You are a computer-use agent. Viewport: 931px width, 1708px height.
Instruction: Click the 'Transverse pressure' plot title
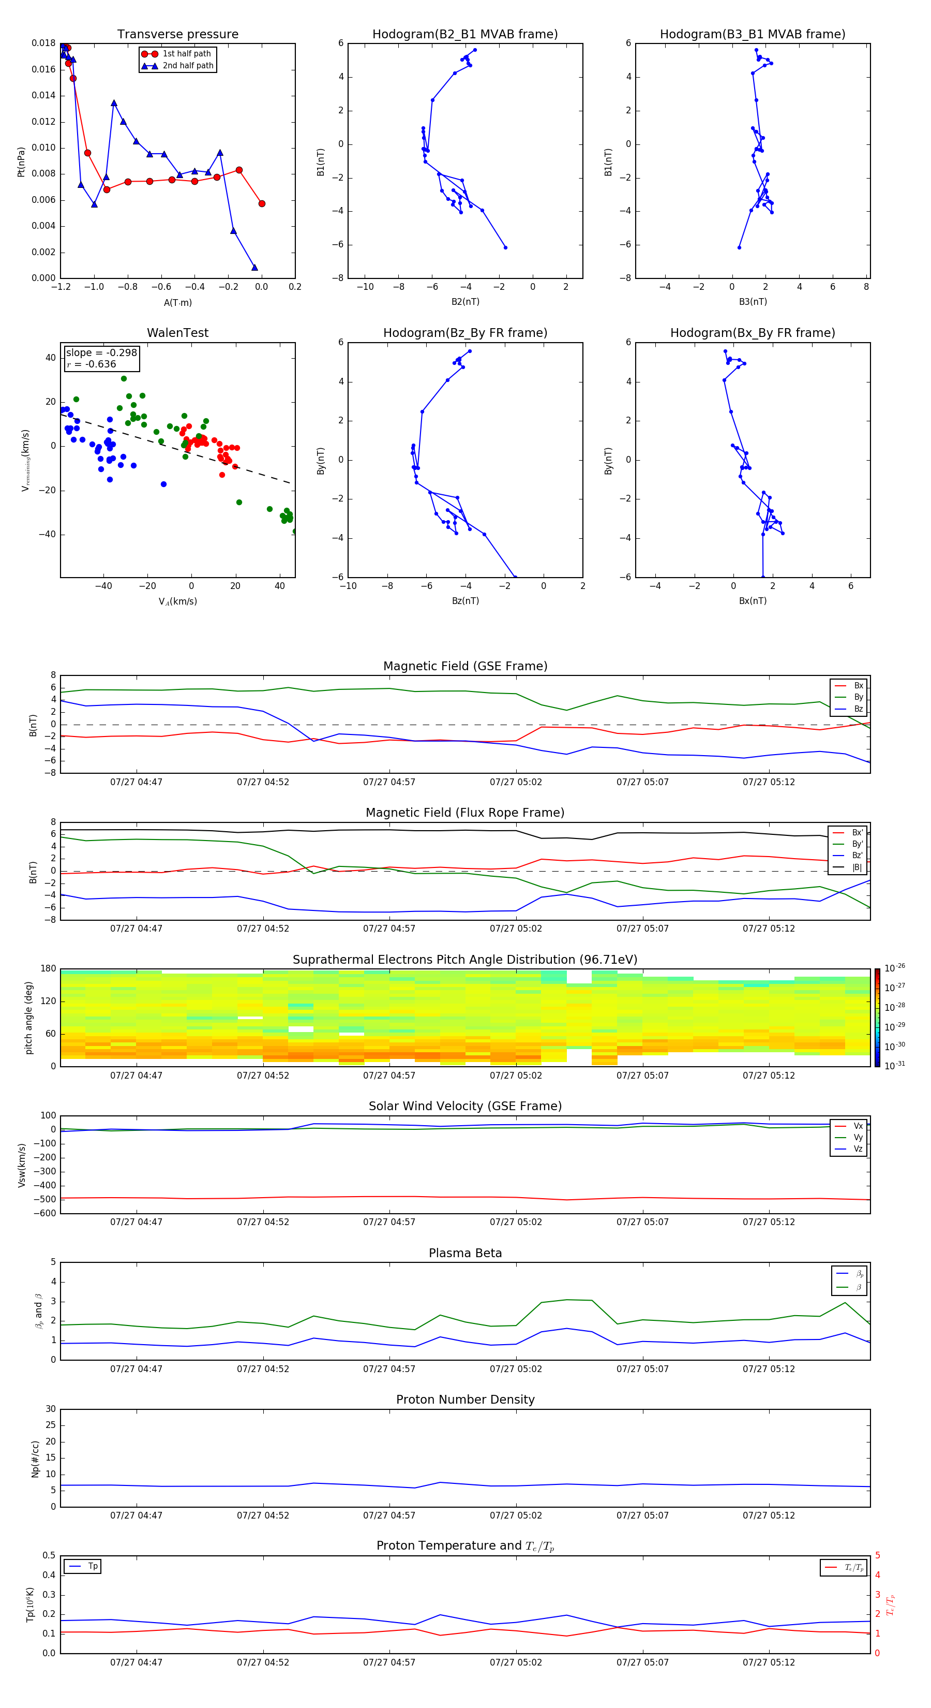point(177,35)
